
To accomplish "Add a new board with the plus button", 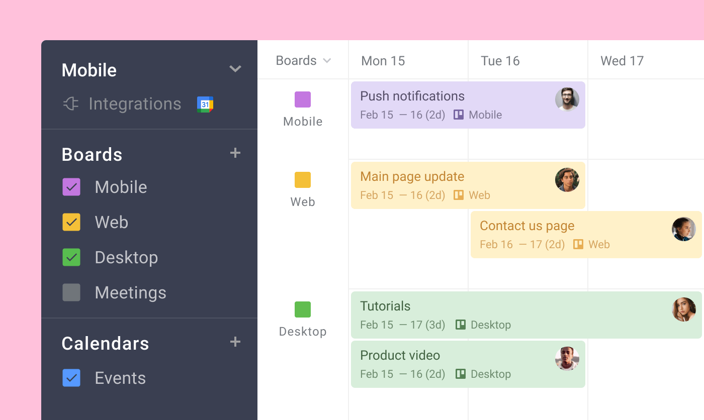I will pos(235,153).
